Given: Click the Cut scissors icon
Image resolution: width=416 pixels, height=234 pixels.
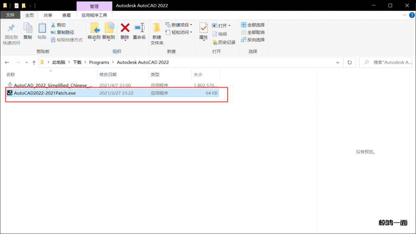Looking at the screenshot, I should click(x=53, y=25).
